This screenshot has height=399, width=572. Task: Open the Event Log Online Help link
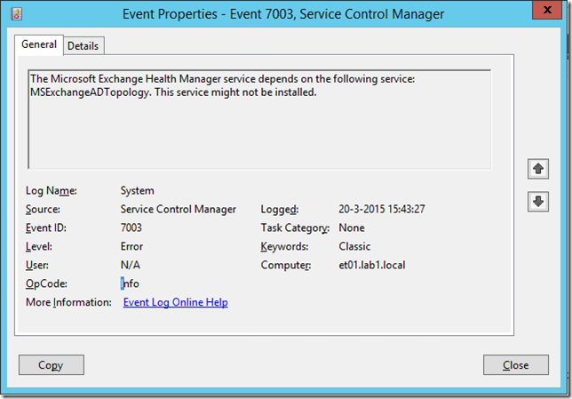coord(176,302)
